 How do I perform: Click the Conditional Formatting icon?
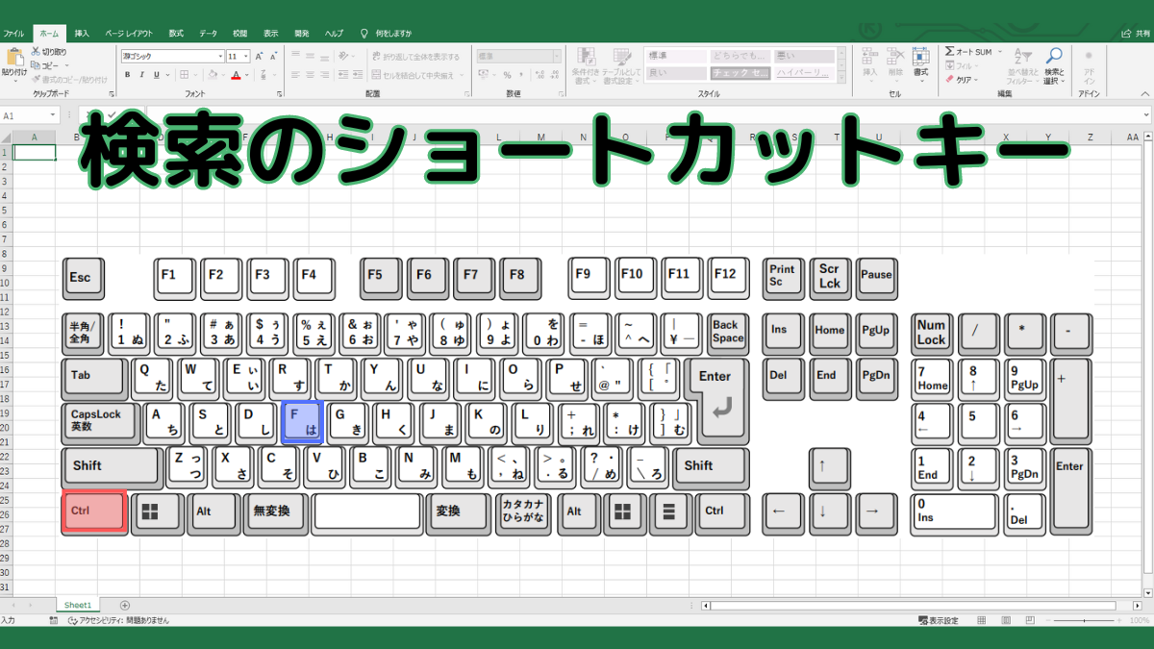585,62
